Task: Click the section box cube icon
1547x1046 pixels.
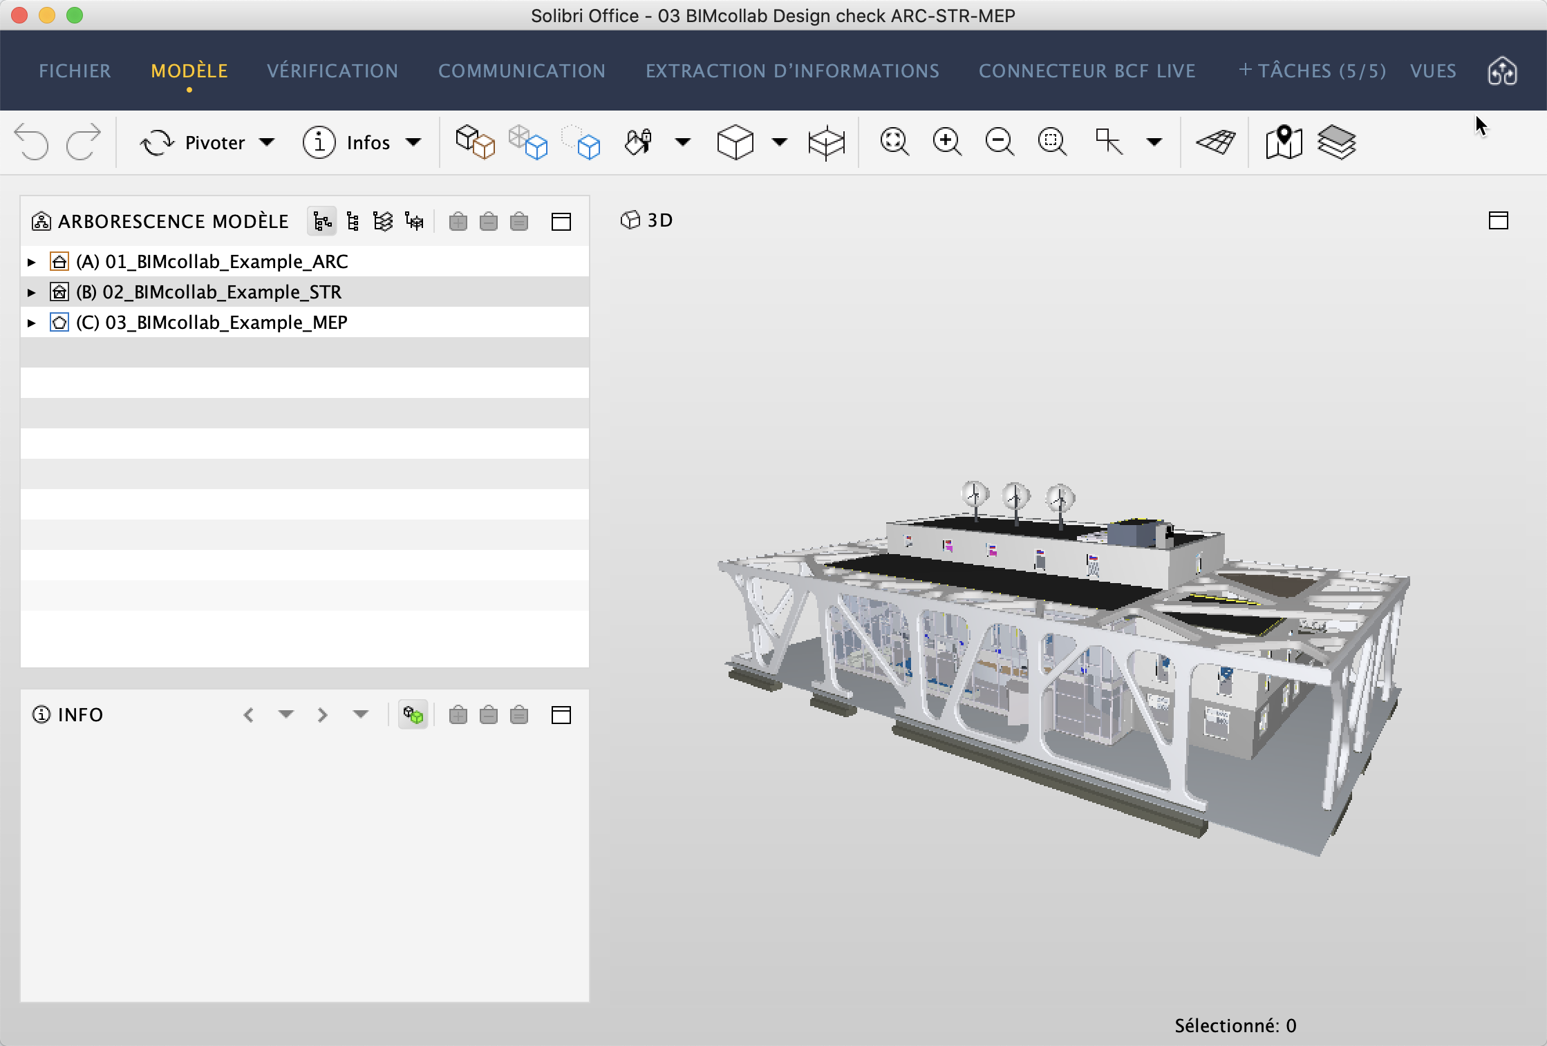Action: point(827,143)
